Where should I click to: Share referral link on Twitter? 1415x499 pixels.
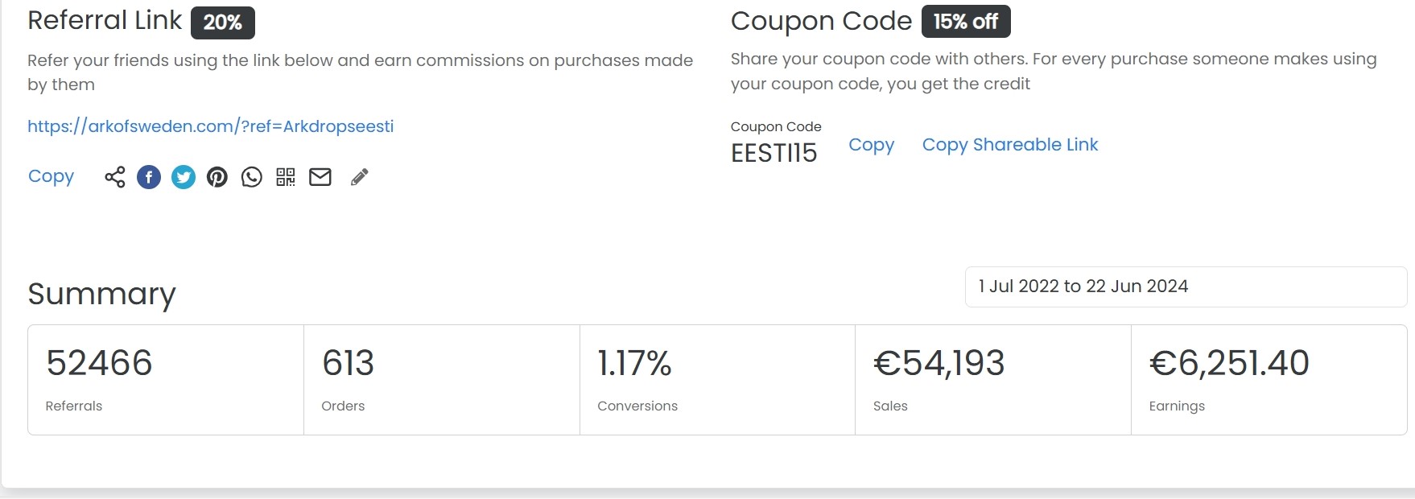pyautogui.click(x=184, y=177)
